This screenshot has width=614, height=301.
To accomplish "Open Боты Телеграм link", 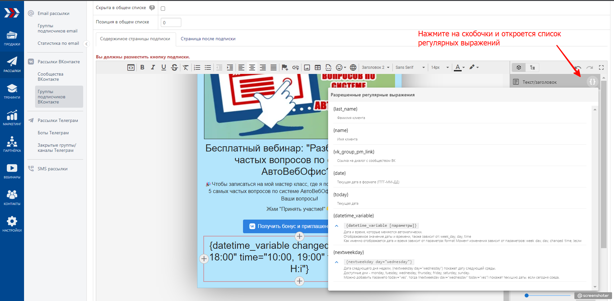I will tap(53, 133).
